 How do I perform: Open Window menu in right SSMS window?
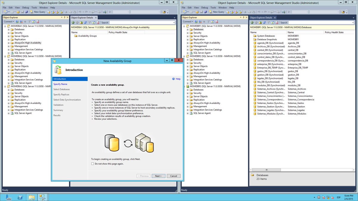click(223, 7)
